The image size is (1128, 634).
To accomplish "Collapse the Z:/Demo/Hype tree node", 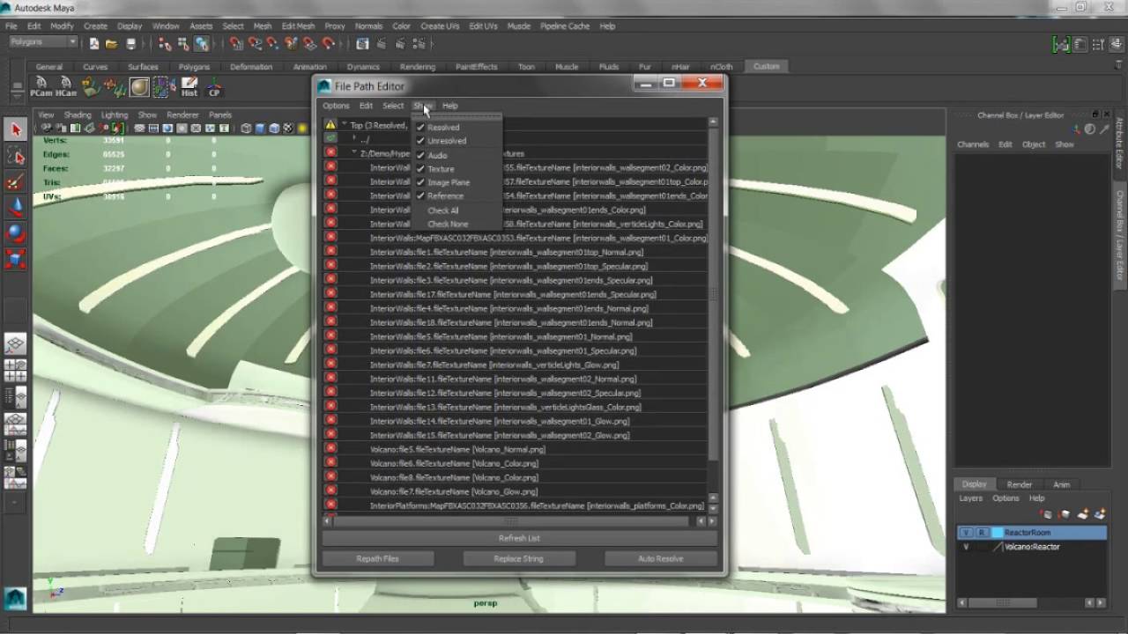I will coord(354,153).
